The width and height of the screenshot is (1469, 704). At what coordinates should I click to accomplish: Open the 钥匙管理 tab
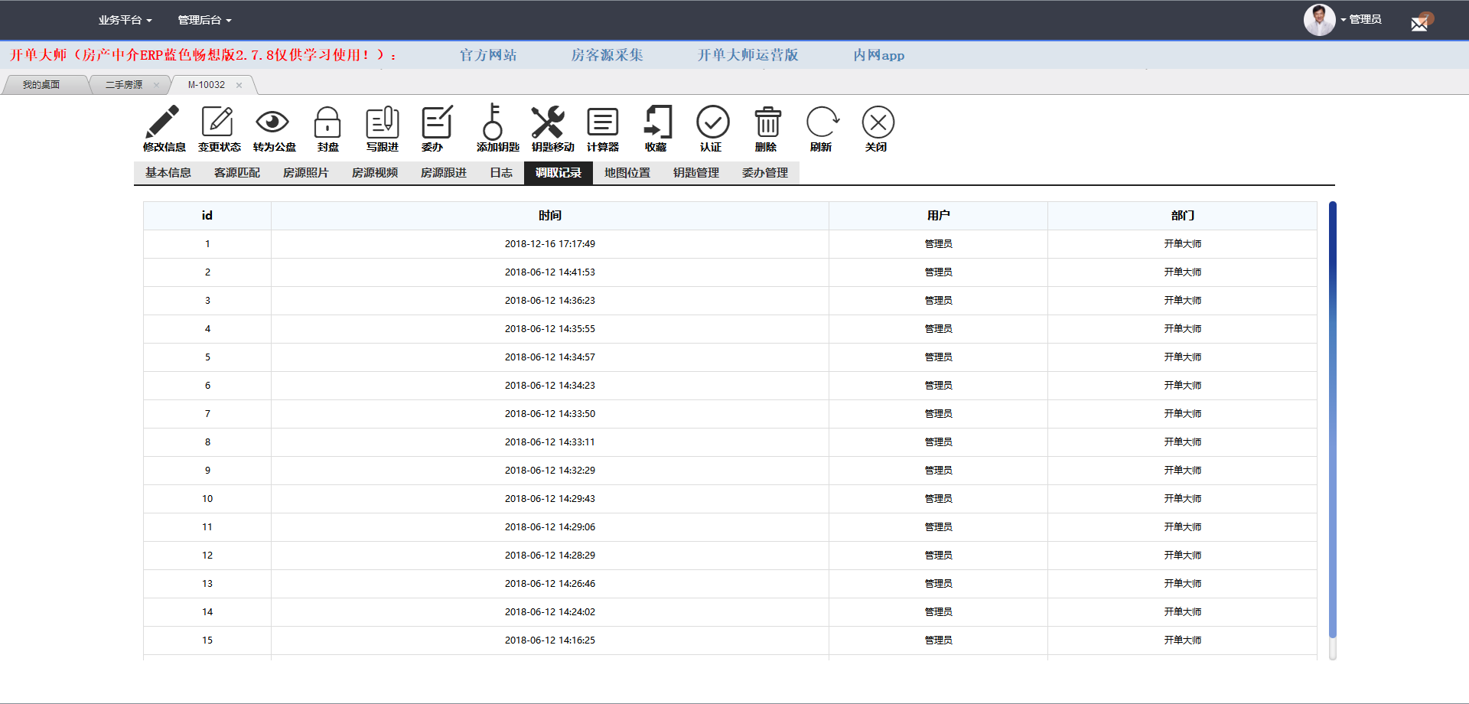(696, 173)
